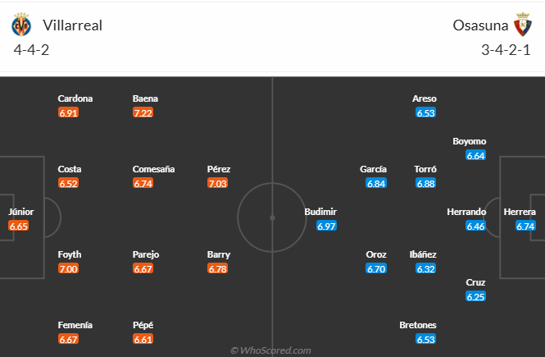Click the WhoScored.com watermark link
Image resolution: width=545 pixels, height=357 pixels.
[x=271, y=350]
